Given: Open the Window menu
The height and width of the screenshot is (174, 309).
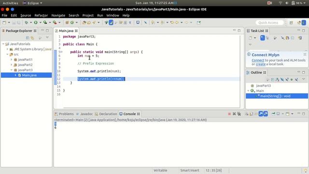Looking at the screenshot, I should coord(112,15).
